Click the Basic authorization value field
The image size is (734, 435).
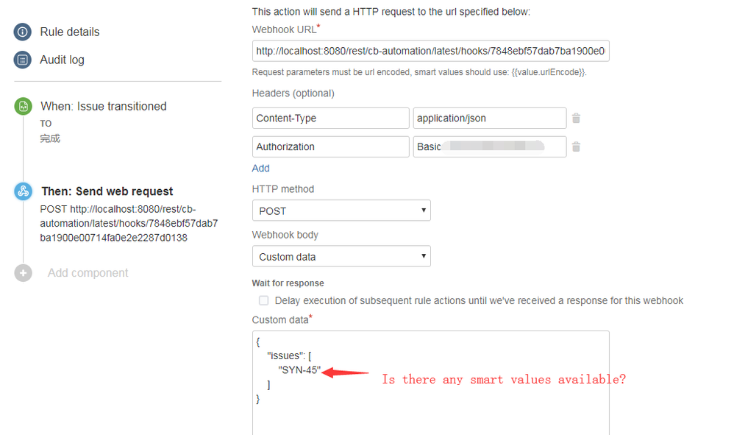coord(490,146)
